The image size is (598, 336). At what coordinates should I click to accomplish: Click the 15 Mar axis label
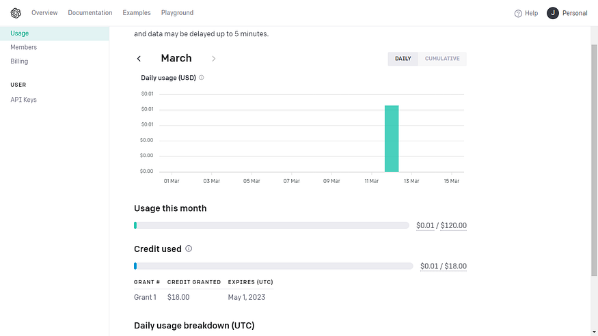coord(452,182)
